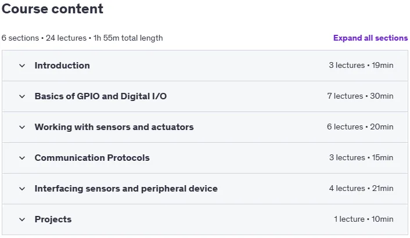Click the 6 lectures • 20min label
410x238 pixels.
click(360, 127)
